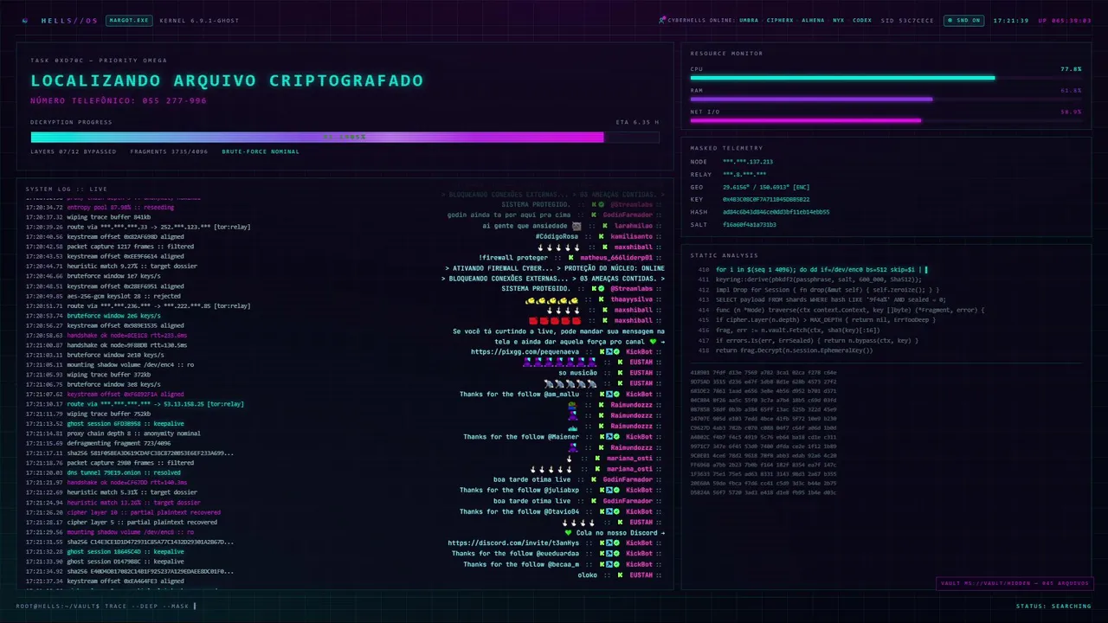
Task: Click Kick badge on the pixgg.com link row
Action: point(601,352)
